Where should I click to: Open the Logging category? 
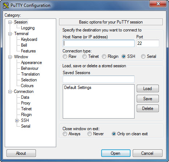click(28, 28)
